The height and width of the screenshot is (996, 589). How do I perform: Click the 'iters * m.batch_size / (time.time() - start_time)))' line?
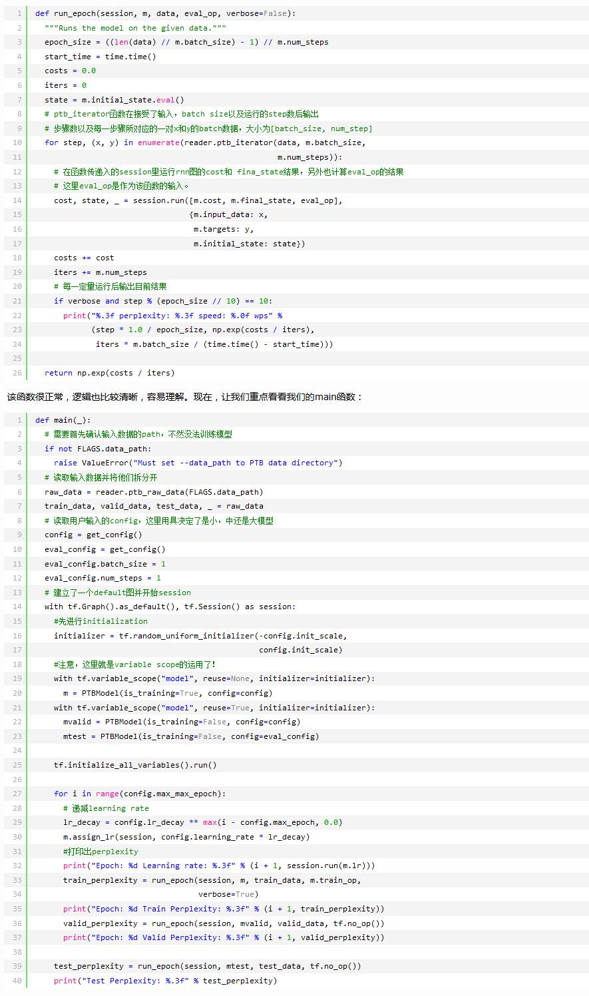(214, 344)
